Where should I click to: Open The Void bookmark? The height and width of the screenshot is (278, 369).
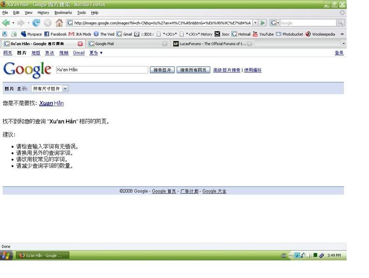104,34
